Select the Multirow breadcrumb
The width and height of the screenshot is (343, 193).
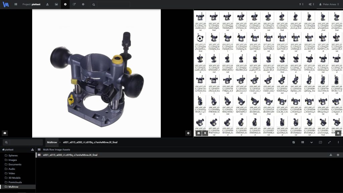coord(52,142)
